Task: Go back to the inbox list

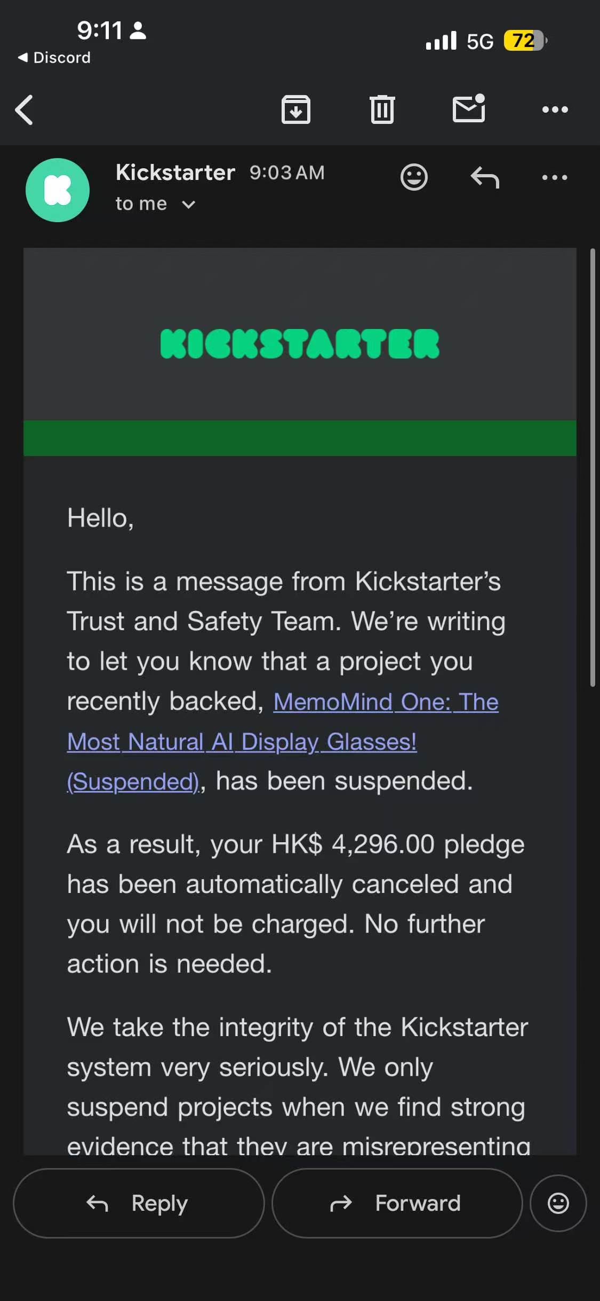Action: point(25,110)
